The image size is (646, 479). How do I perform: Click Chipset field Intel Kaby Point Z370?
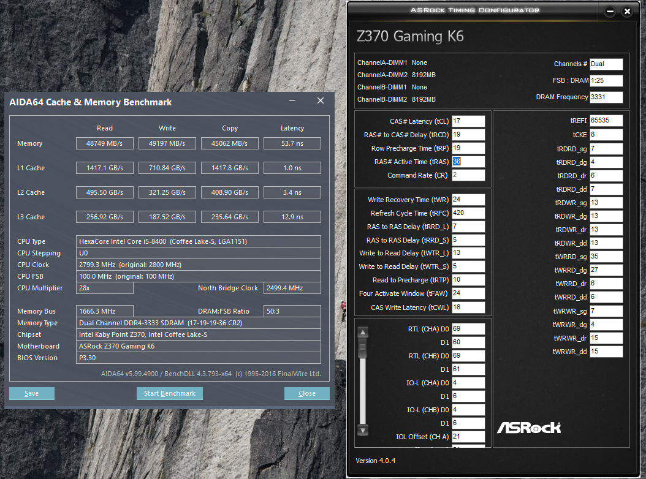[x=199, y=334]
